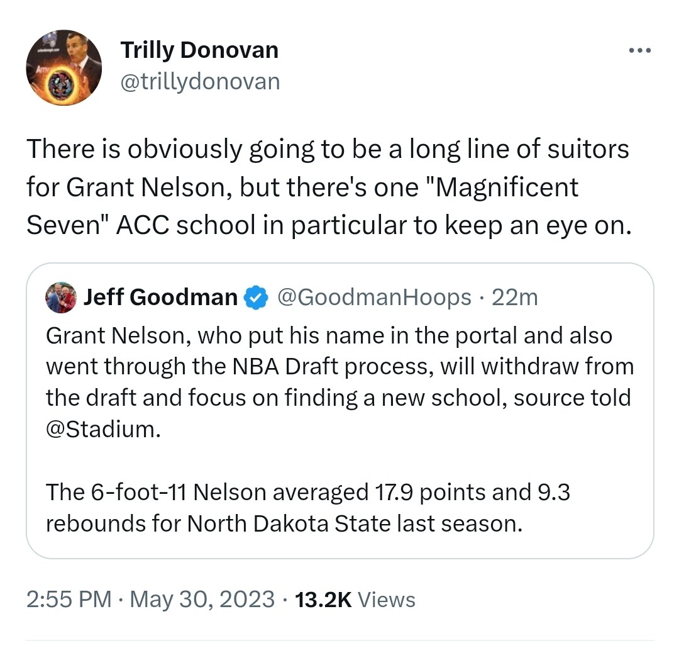Click the "Magnificent Seven" phrase in the tweet
Viewport: 679px width, 648px height.
click(x=302, y=206)
